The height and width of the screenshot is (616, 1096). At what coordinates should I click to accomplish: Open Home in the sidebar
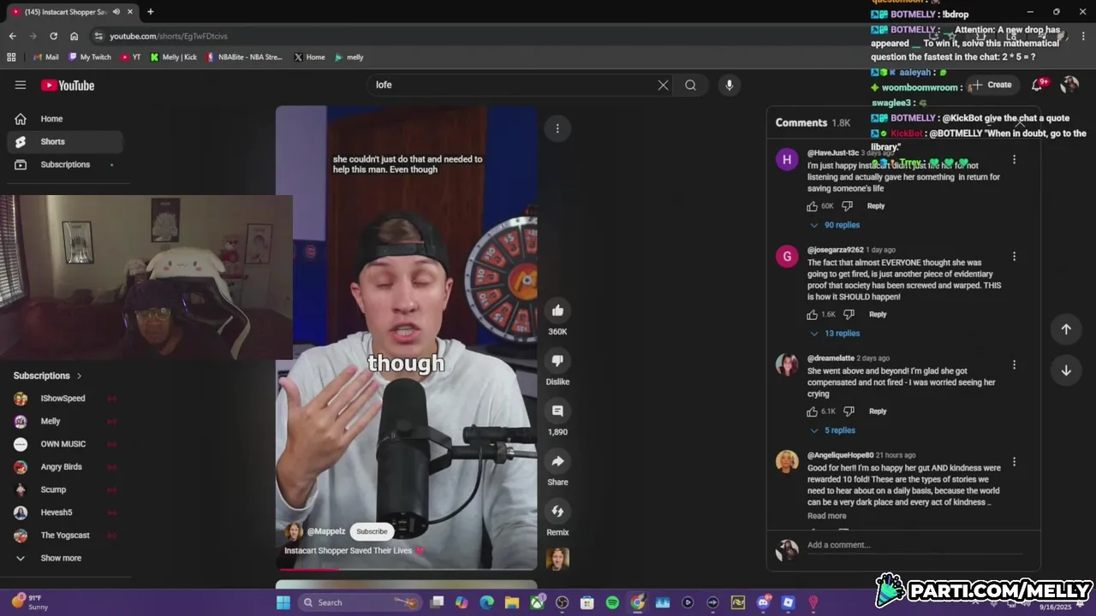[x=65, y=119]
